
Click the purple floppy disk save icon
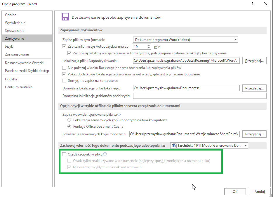tap(65, 17)
